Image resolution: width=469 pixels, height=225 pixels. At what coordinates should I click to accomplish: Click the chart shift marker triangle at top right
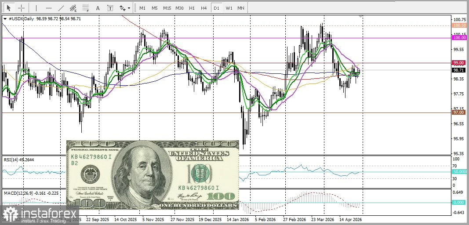361,16
